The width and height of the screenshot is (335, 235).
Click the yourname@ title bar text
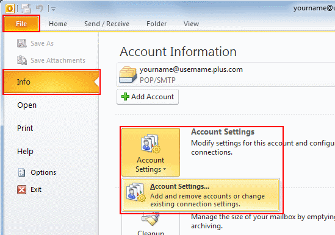tap(314, 8)
